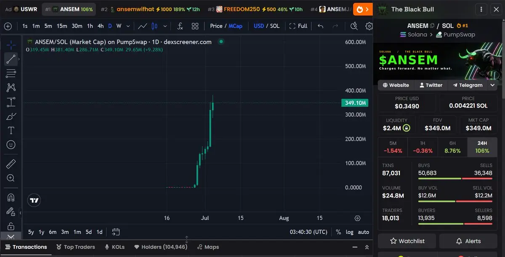Select candlestick chart style
The image size is (505, 257).
(154, 26)
